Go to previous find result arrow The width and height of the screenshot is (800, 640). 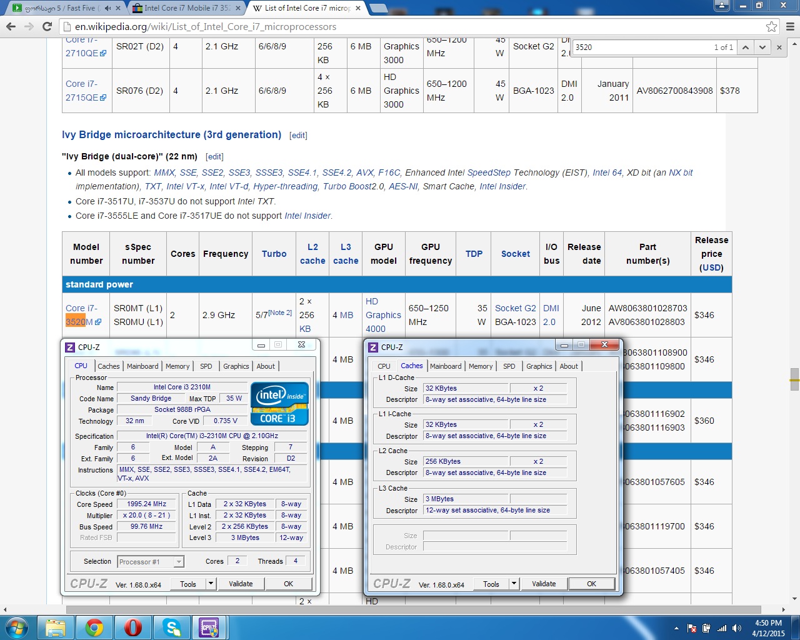pyautogui.click(x=746, y=47)
